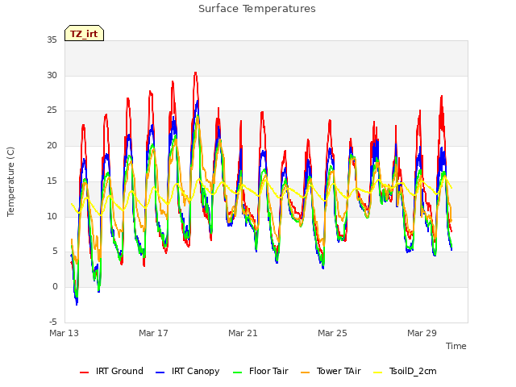This screenshot has width=516, height=387.
Task: Toggle the Tower TAir legend label
Action: (339, 371)
